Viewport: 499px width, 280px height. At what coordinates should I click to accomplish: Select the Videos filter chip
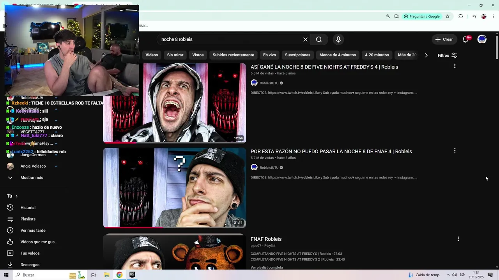tap(152, 55)
